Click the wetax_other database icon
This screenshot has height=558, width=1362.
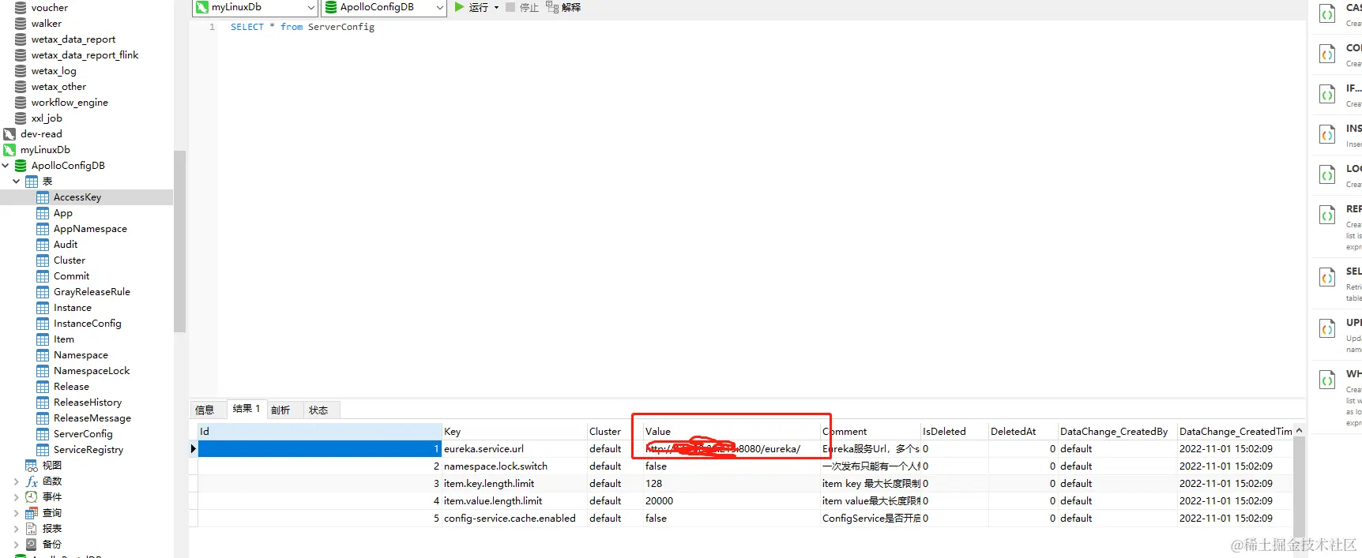tap(21, 87)
